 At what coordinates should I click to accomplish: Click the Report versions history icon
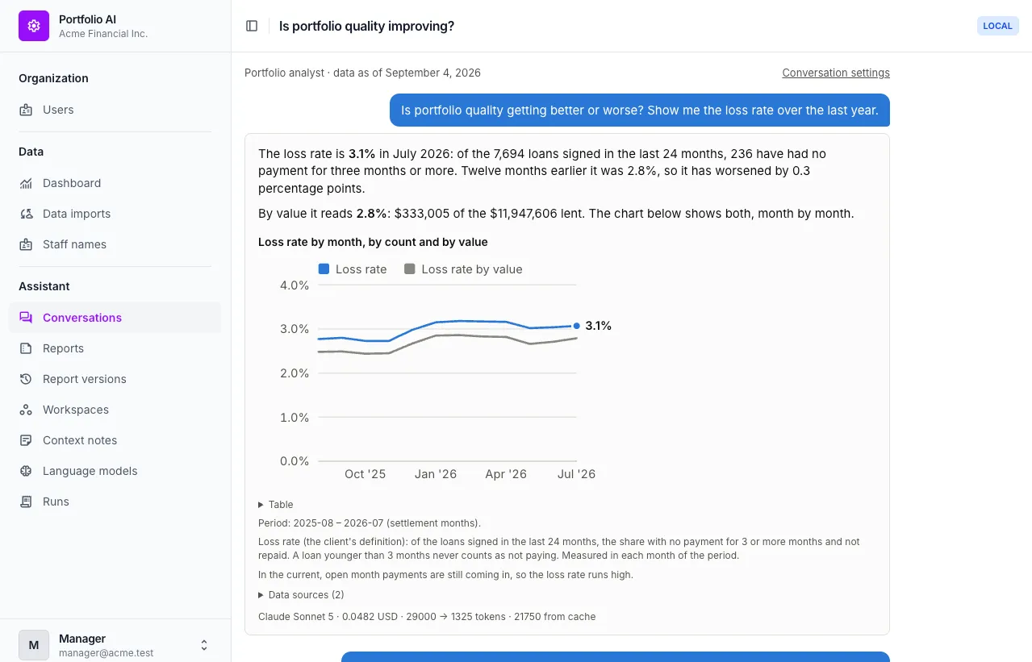click(26, 379)
